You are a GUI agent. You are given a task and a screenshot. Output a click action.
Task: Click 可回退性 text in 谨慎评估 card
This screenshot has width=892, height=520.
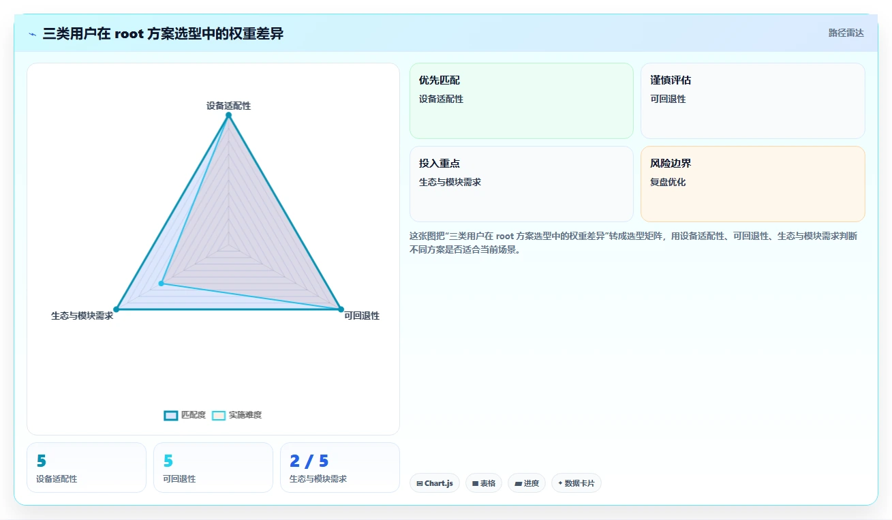click(668, 99)
